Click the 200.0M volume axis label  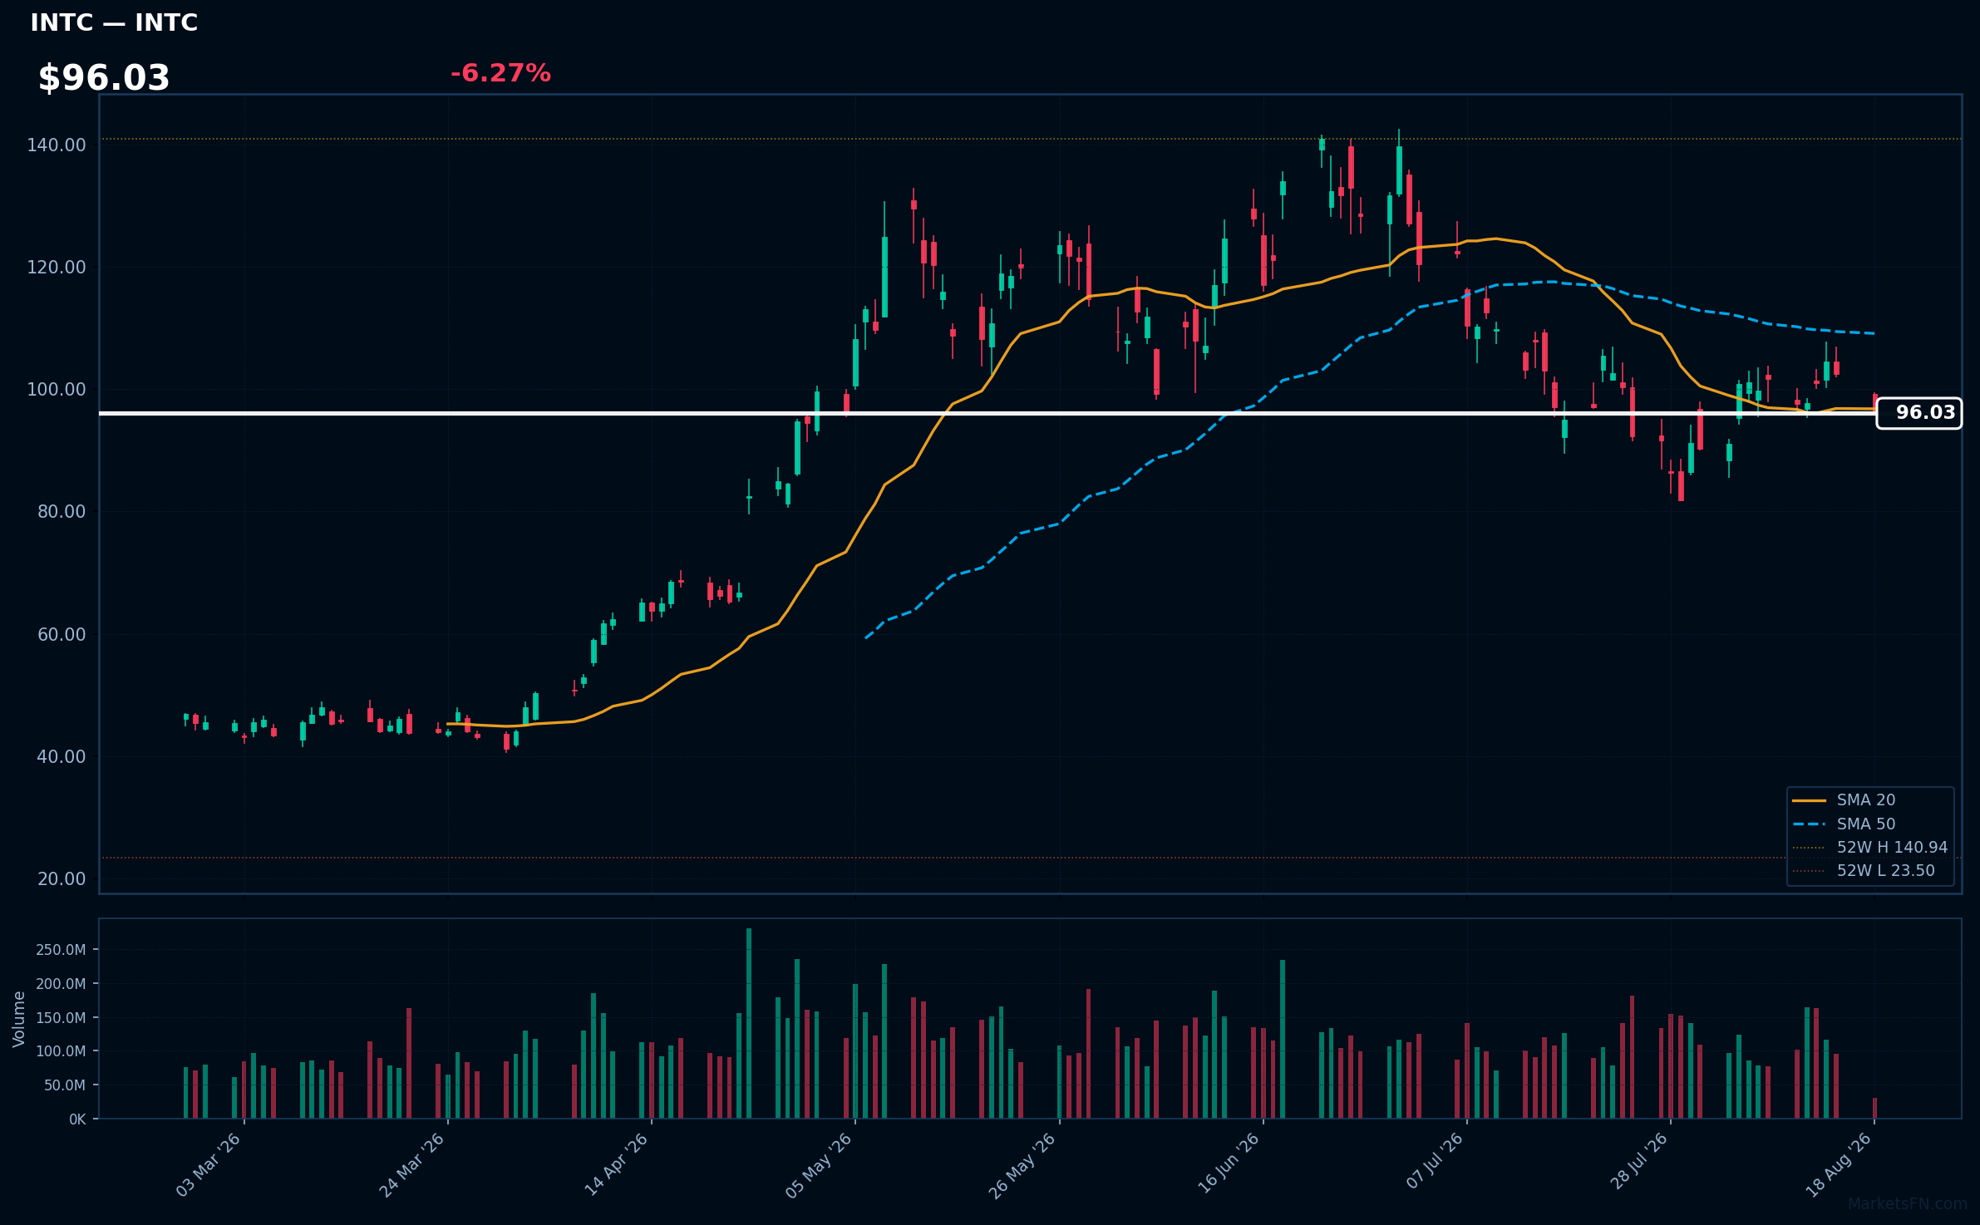click(x=60, y=983)
